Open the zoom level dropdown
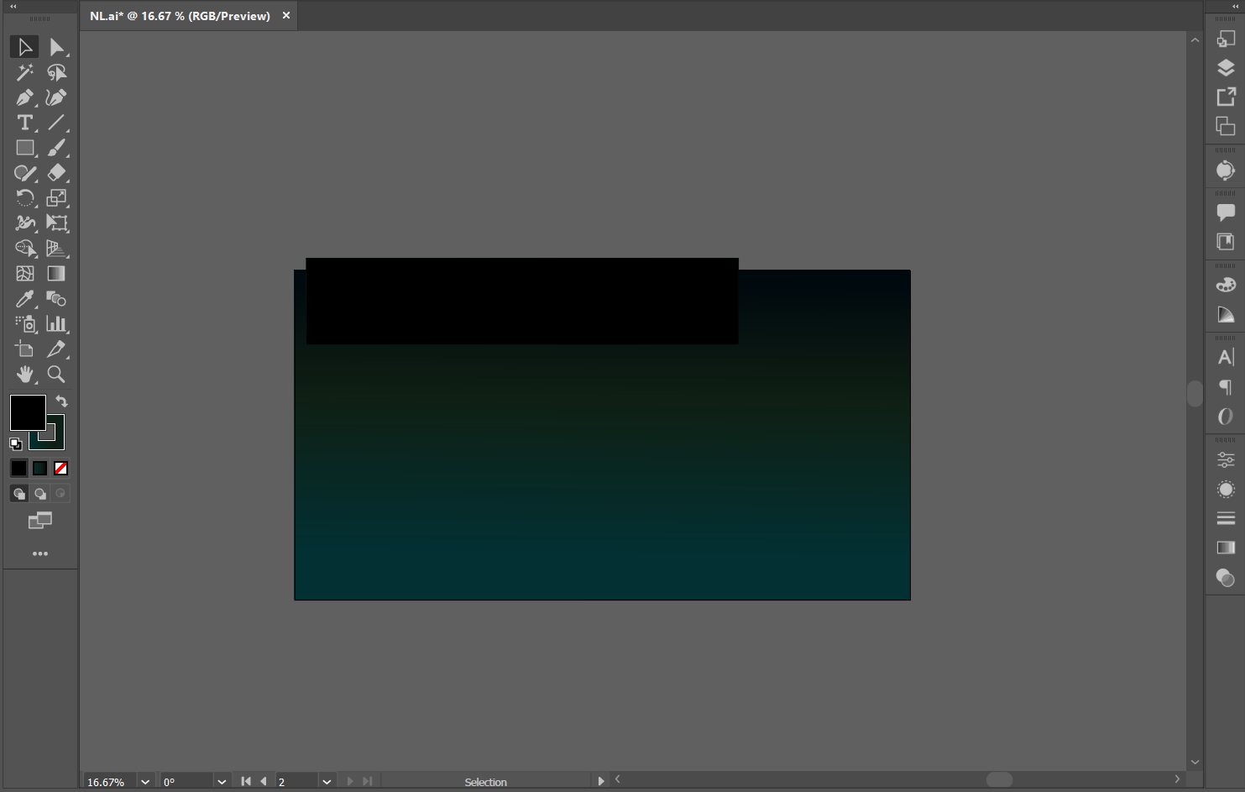Screen dimensions: 1245x792 tap(144, 781)
